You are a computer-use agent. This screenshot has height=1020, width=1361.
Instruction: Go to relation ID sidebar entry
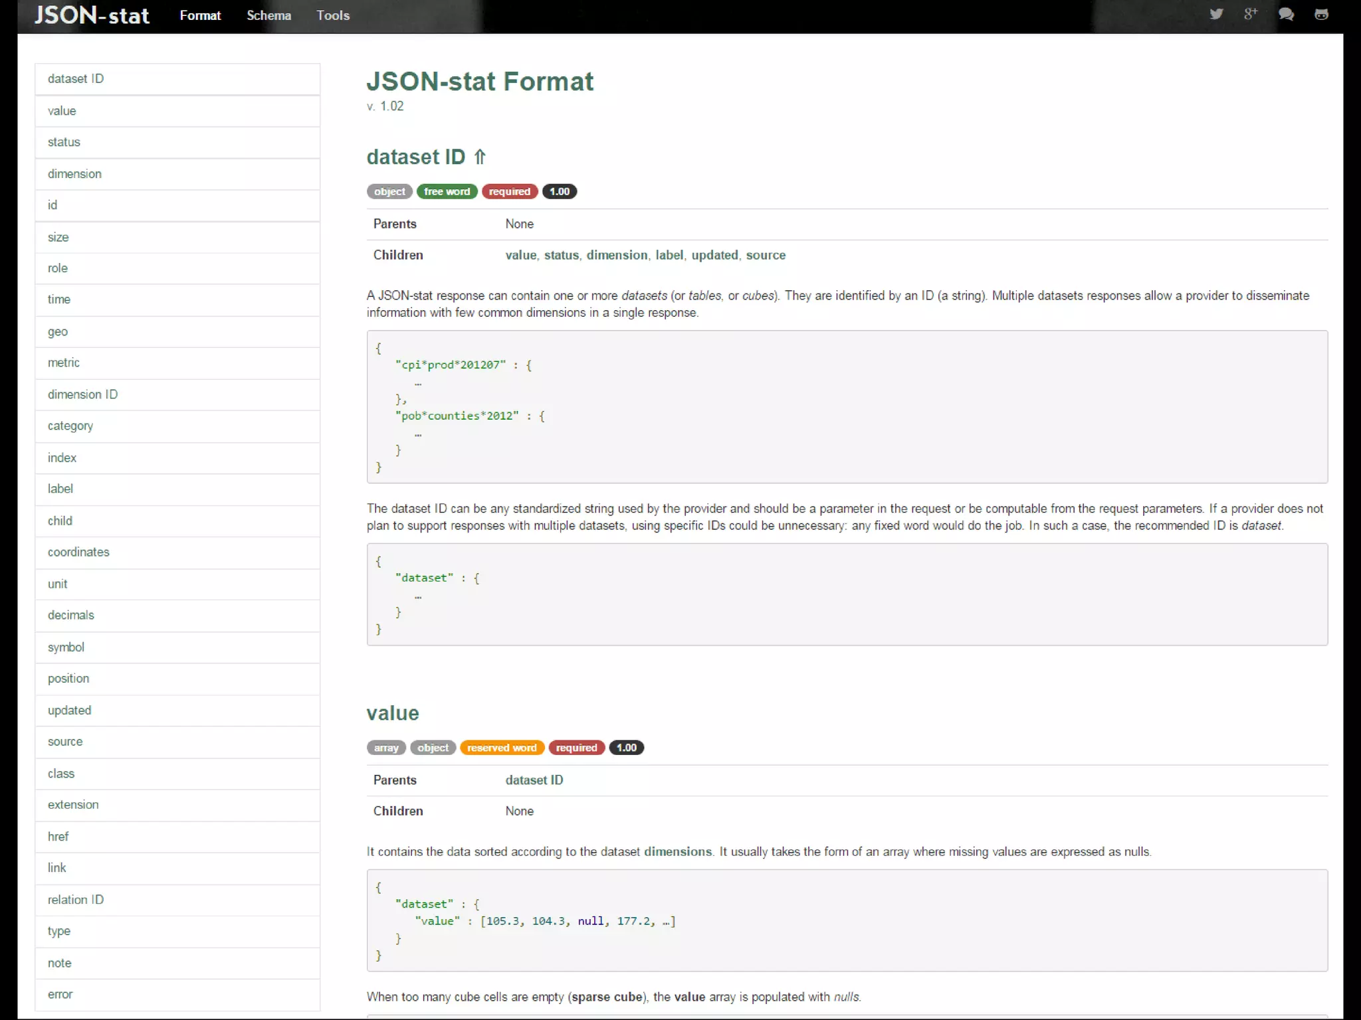click(x=76, y=900)
